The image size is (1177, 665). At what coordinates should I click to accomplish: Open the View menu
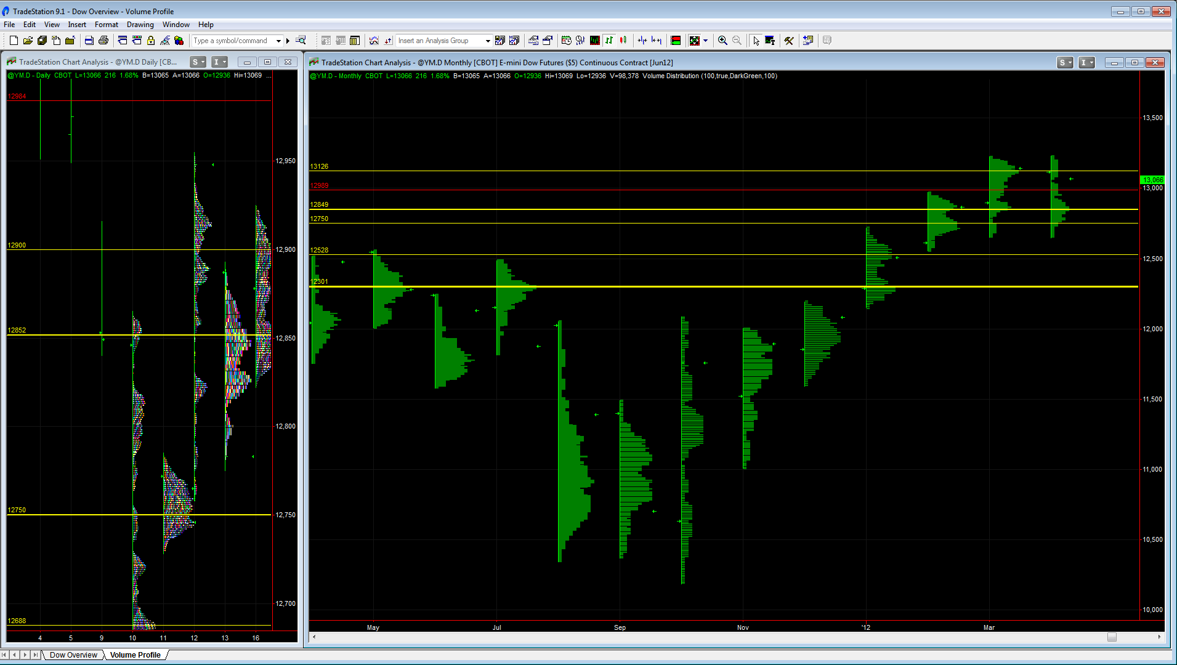(x=52, y=25)
